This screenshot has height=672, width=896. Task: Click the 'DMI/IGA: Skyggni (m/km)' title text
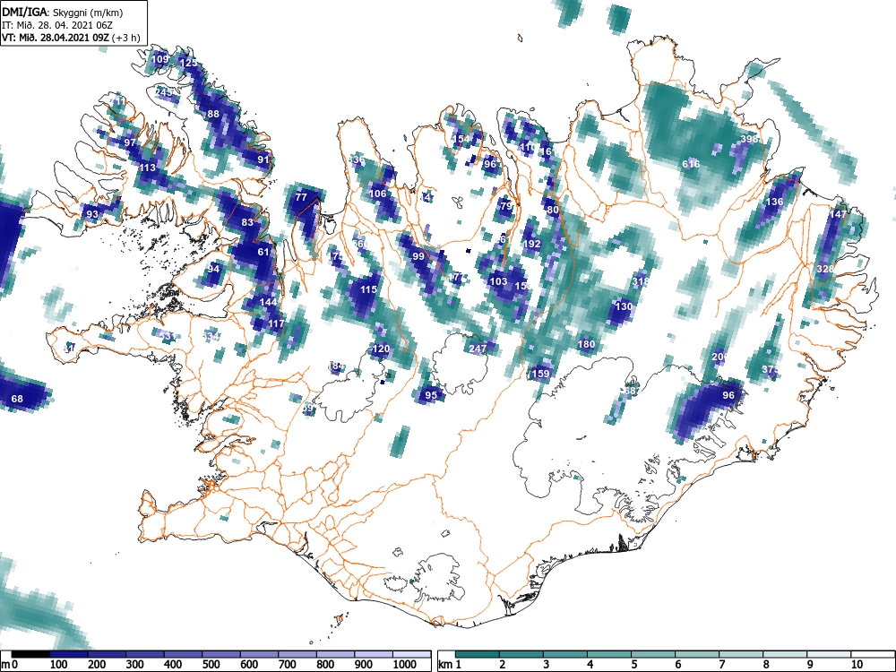coord(63,13)
